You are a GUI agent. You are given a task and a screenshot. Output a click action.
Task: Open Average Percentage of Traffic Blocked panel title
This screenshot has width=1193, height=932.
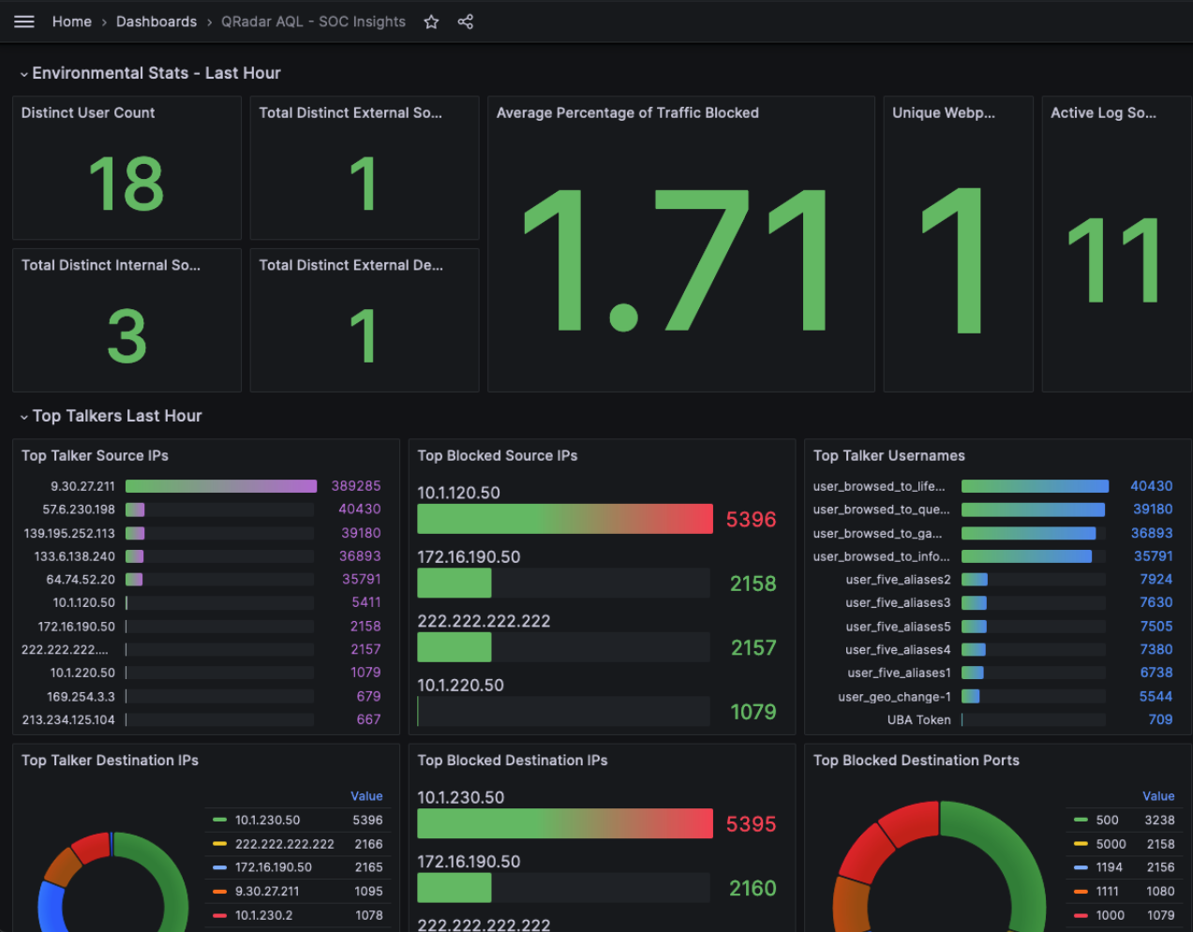(628, 112)
